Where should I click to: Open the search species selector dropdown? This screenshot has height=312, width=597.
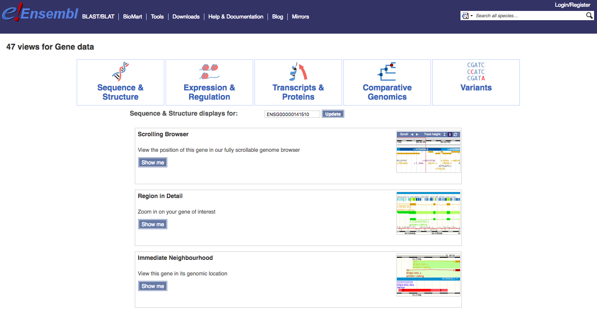[467, 16]
